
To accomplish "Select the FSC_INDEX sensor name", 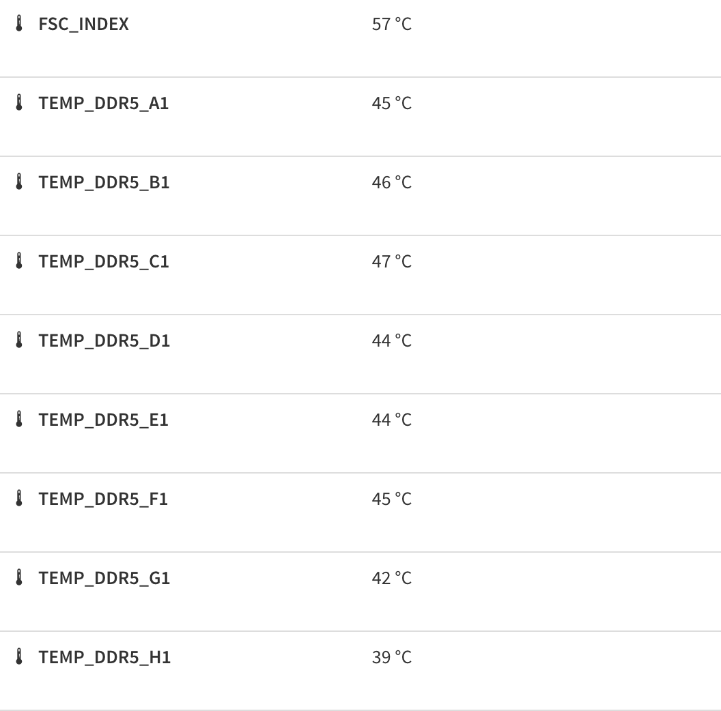I will coord(83,25).
